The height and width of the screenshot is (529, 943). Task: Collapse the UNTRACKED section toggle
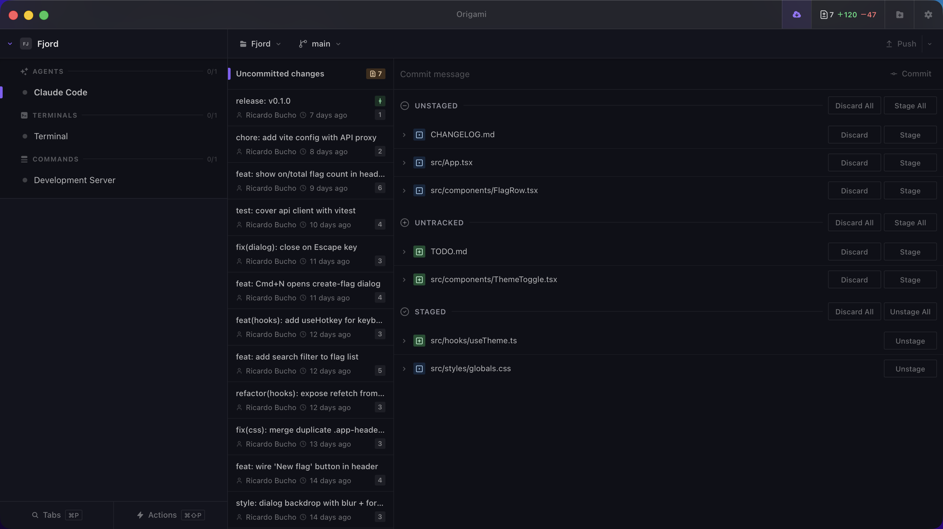[x=405, y=223]
